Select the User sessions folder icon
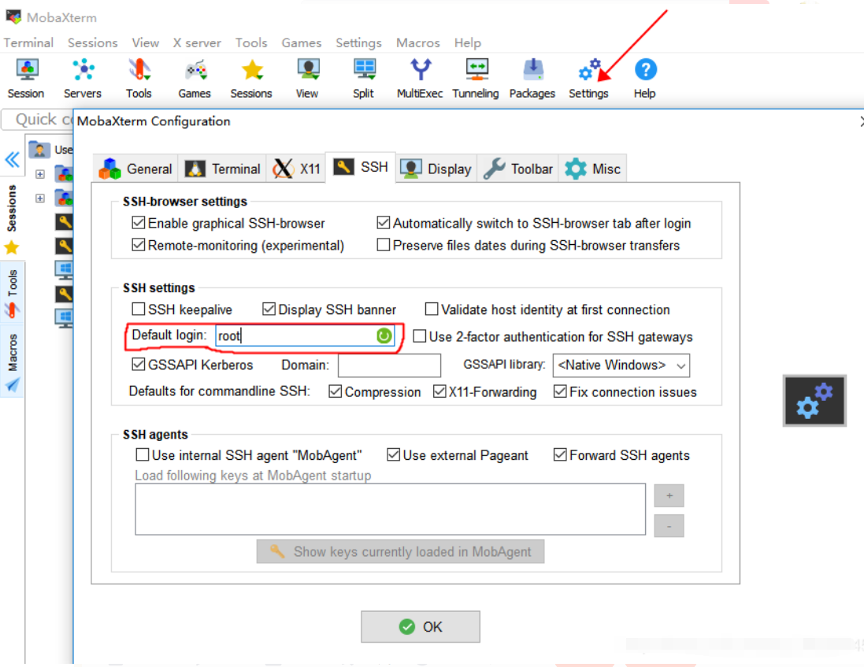864x667 pixels. [39, 150]
